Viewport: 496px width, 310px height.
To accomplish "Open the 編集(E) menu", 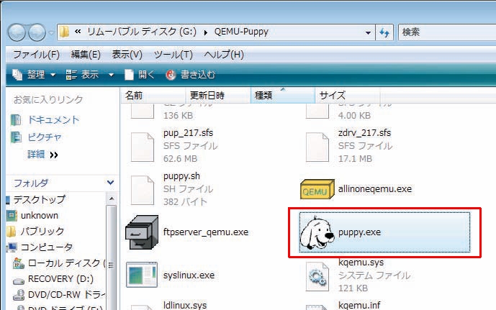I will point(86,55).
